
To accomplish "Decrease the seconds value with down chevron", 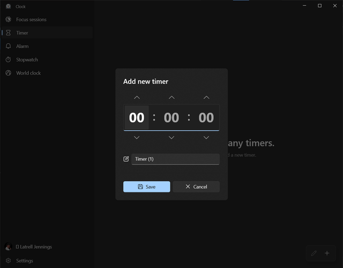I will 206,137.
